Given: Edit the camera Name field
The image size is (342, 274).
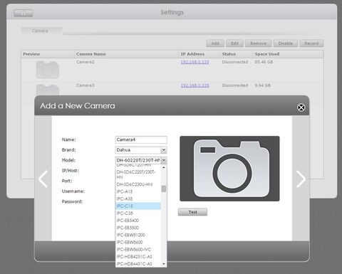Looking at the screenshot, I should (141, 139).
